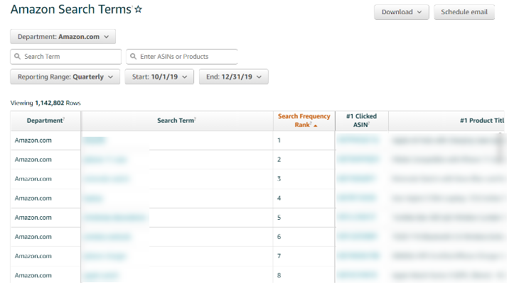514x285 pixels.
Task: Star the Amazon Search Terms report as favorite
Action: [139, 9]
